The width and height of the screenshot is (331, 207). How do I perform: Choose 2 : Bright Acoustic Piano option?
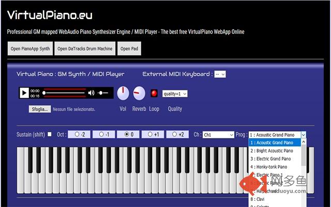pyautogui.click(x=275, y=151)
